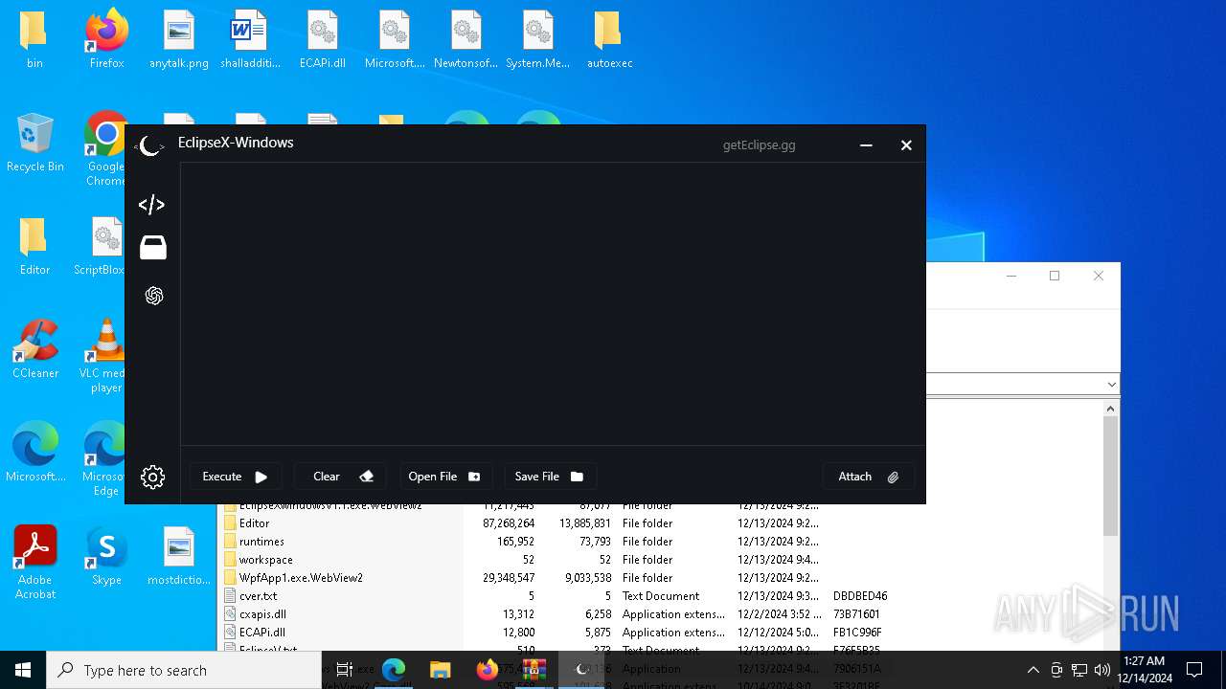Select the Microsoft... dll desktop file

click(395, 40)
